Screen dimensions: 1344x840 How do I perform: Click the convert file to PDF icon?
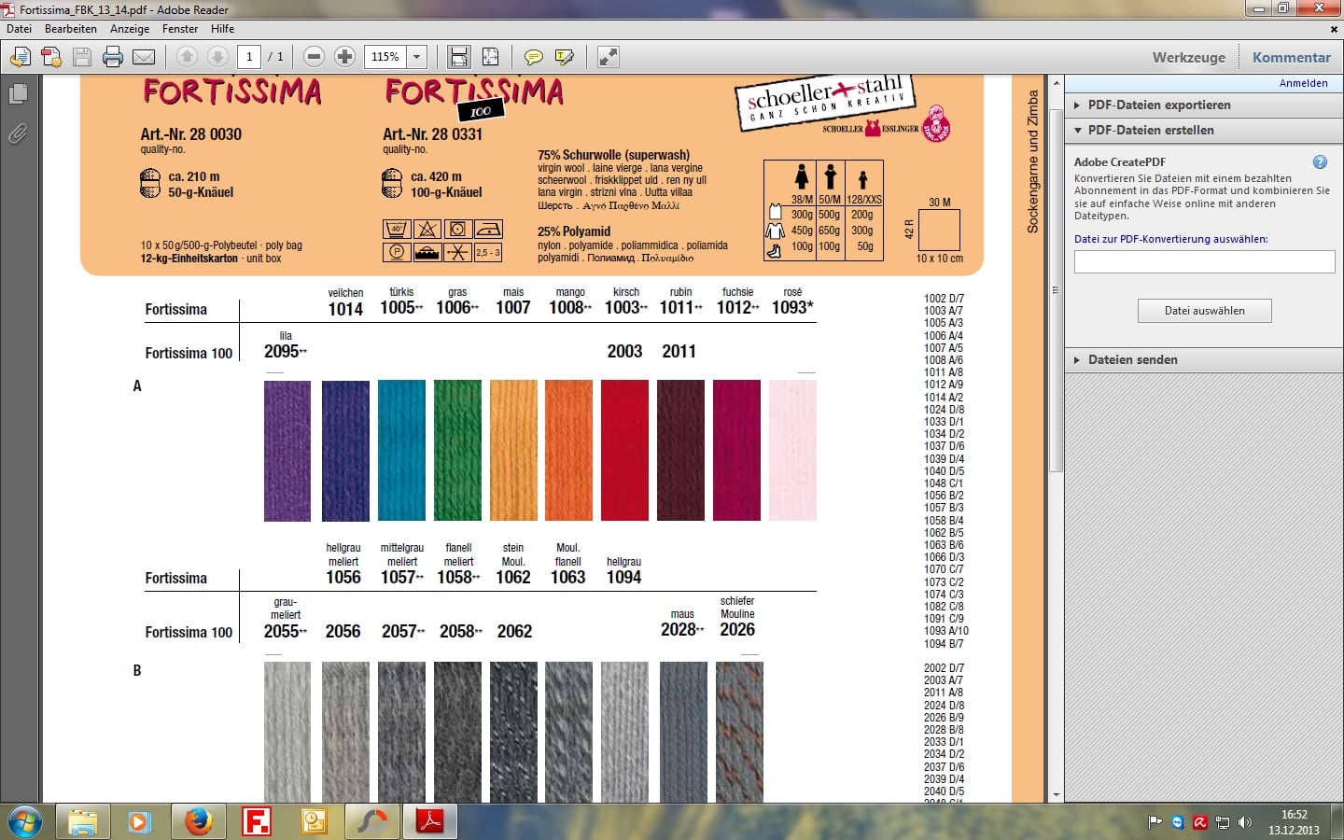tap(51, 57)
